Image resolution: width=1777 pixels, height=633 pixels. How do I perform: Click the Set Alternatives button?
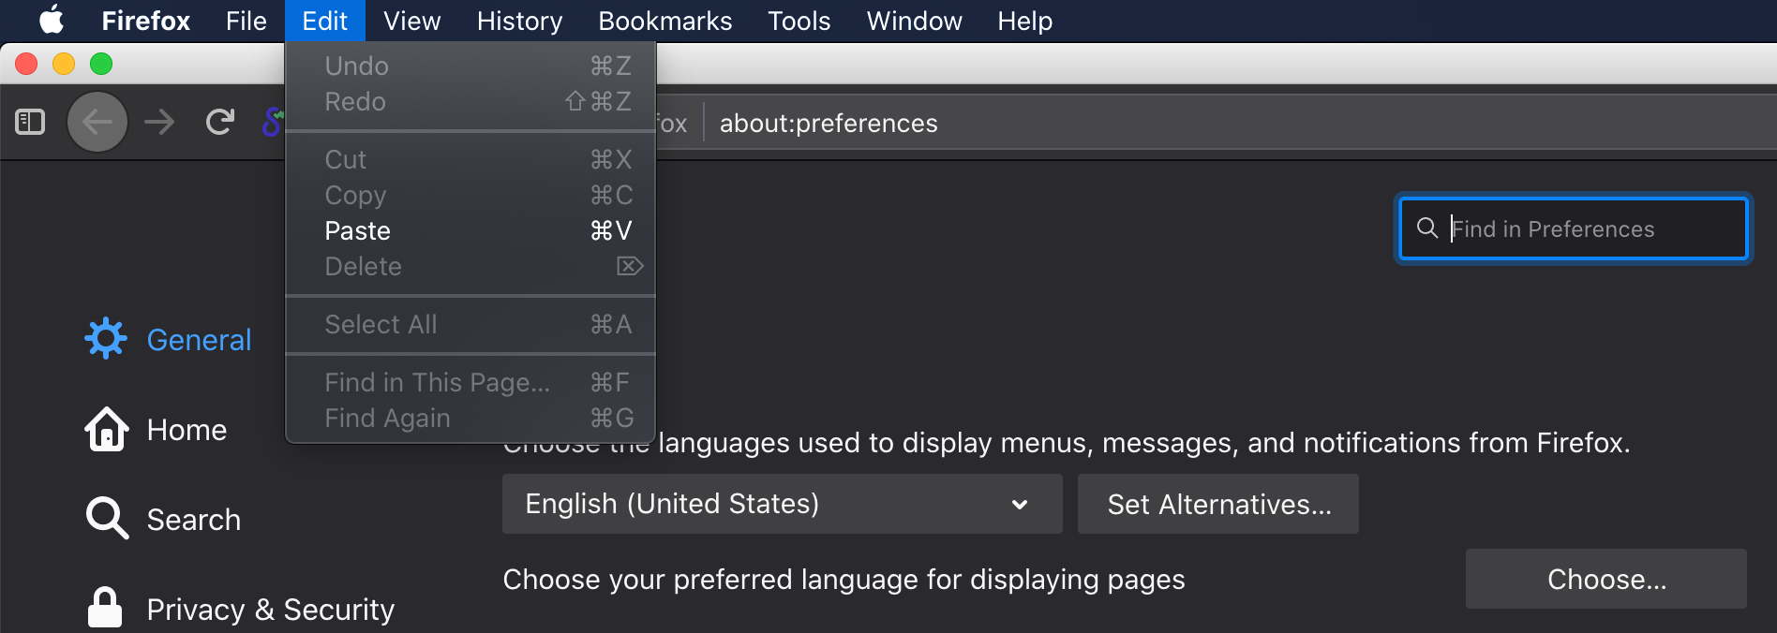tap(1218, 504)
